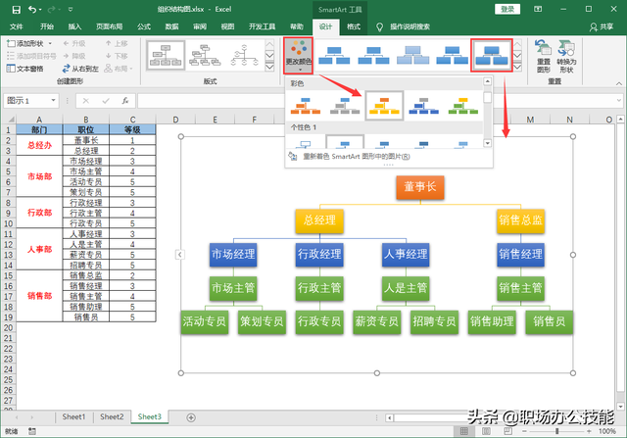This screenshot has width=627, height=438.
Task: Undo the last action
Action: 32,9
